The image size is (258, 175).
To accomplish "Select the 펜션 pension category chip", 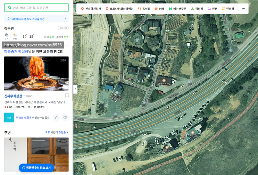I will click(x=212, y=9).
